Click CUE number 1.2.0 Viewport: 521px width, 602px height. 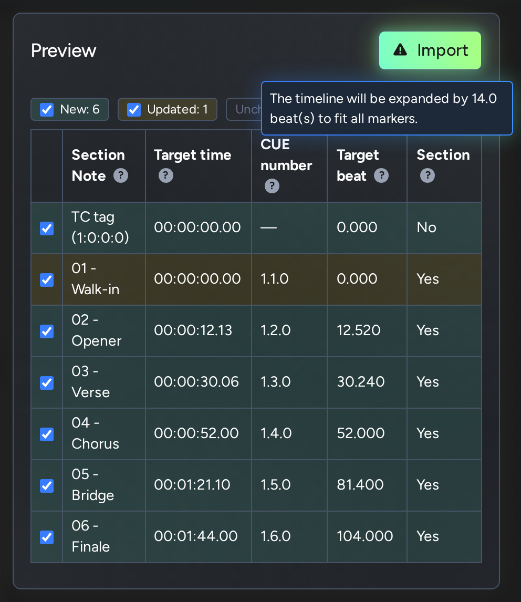[x=276, y=330]
